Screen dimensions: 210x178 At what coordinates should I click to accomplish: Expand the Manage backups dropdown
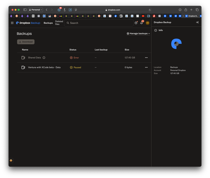pyautogui.click(x=138, y=34)
